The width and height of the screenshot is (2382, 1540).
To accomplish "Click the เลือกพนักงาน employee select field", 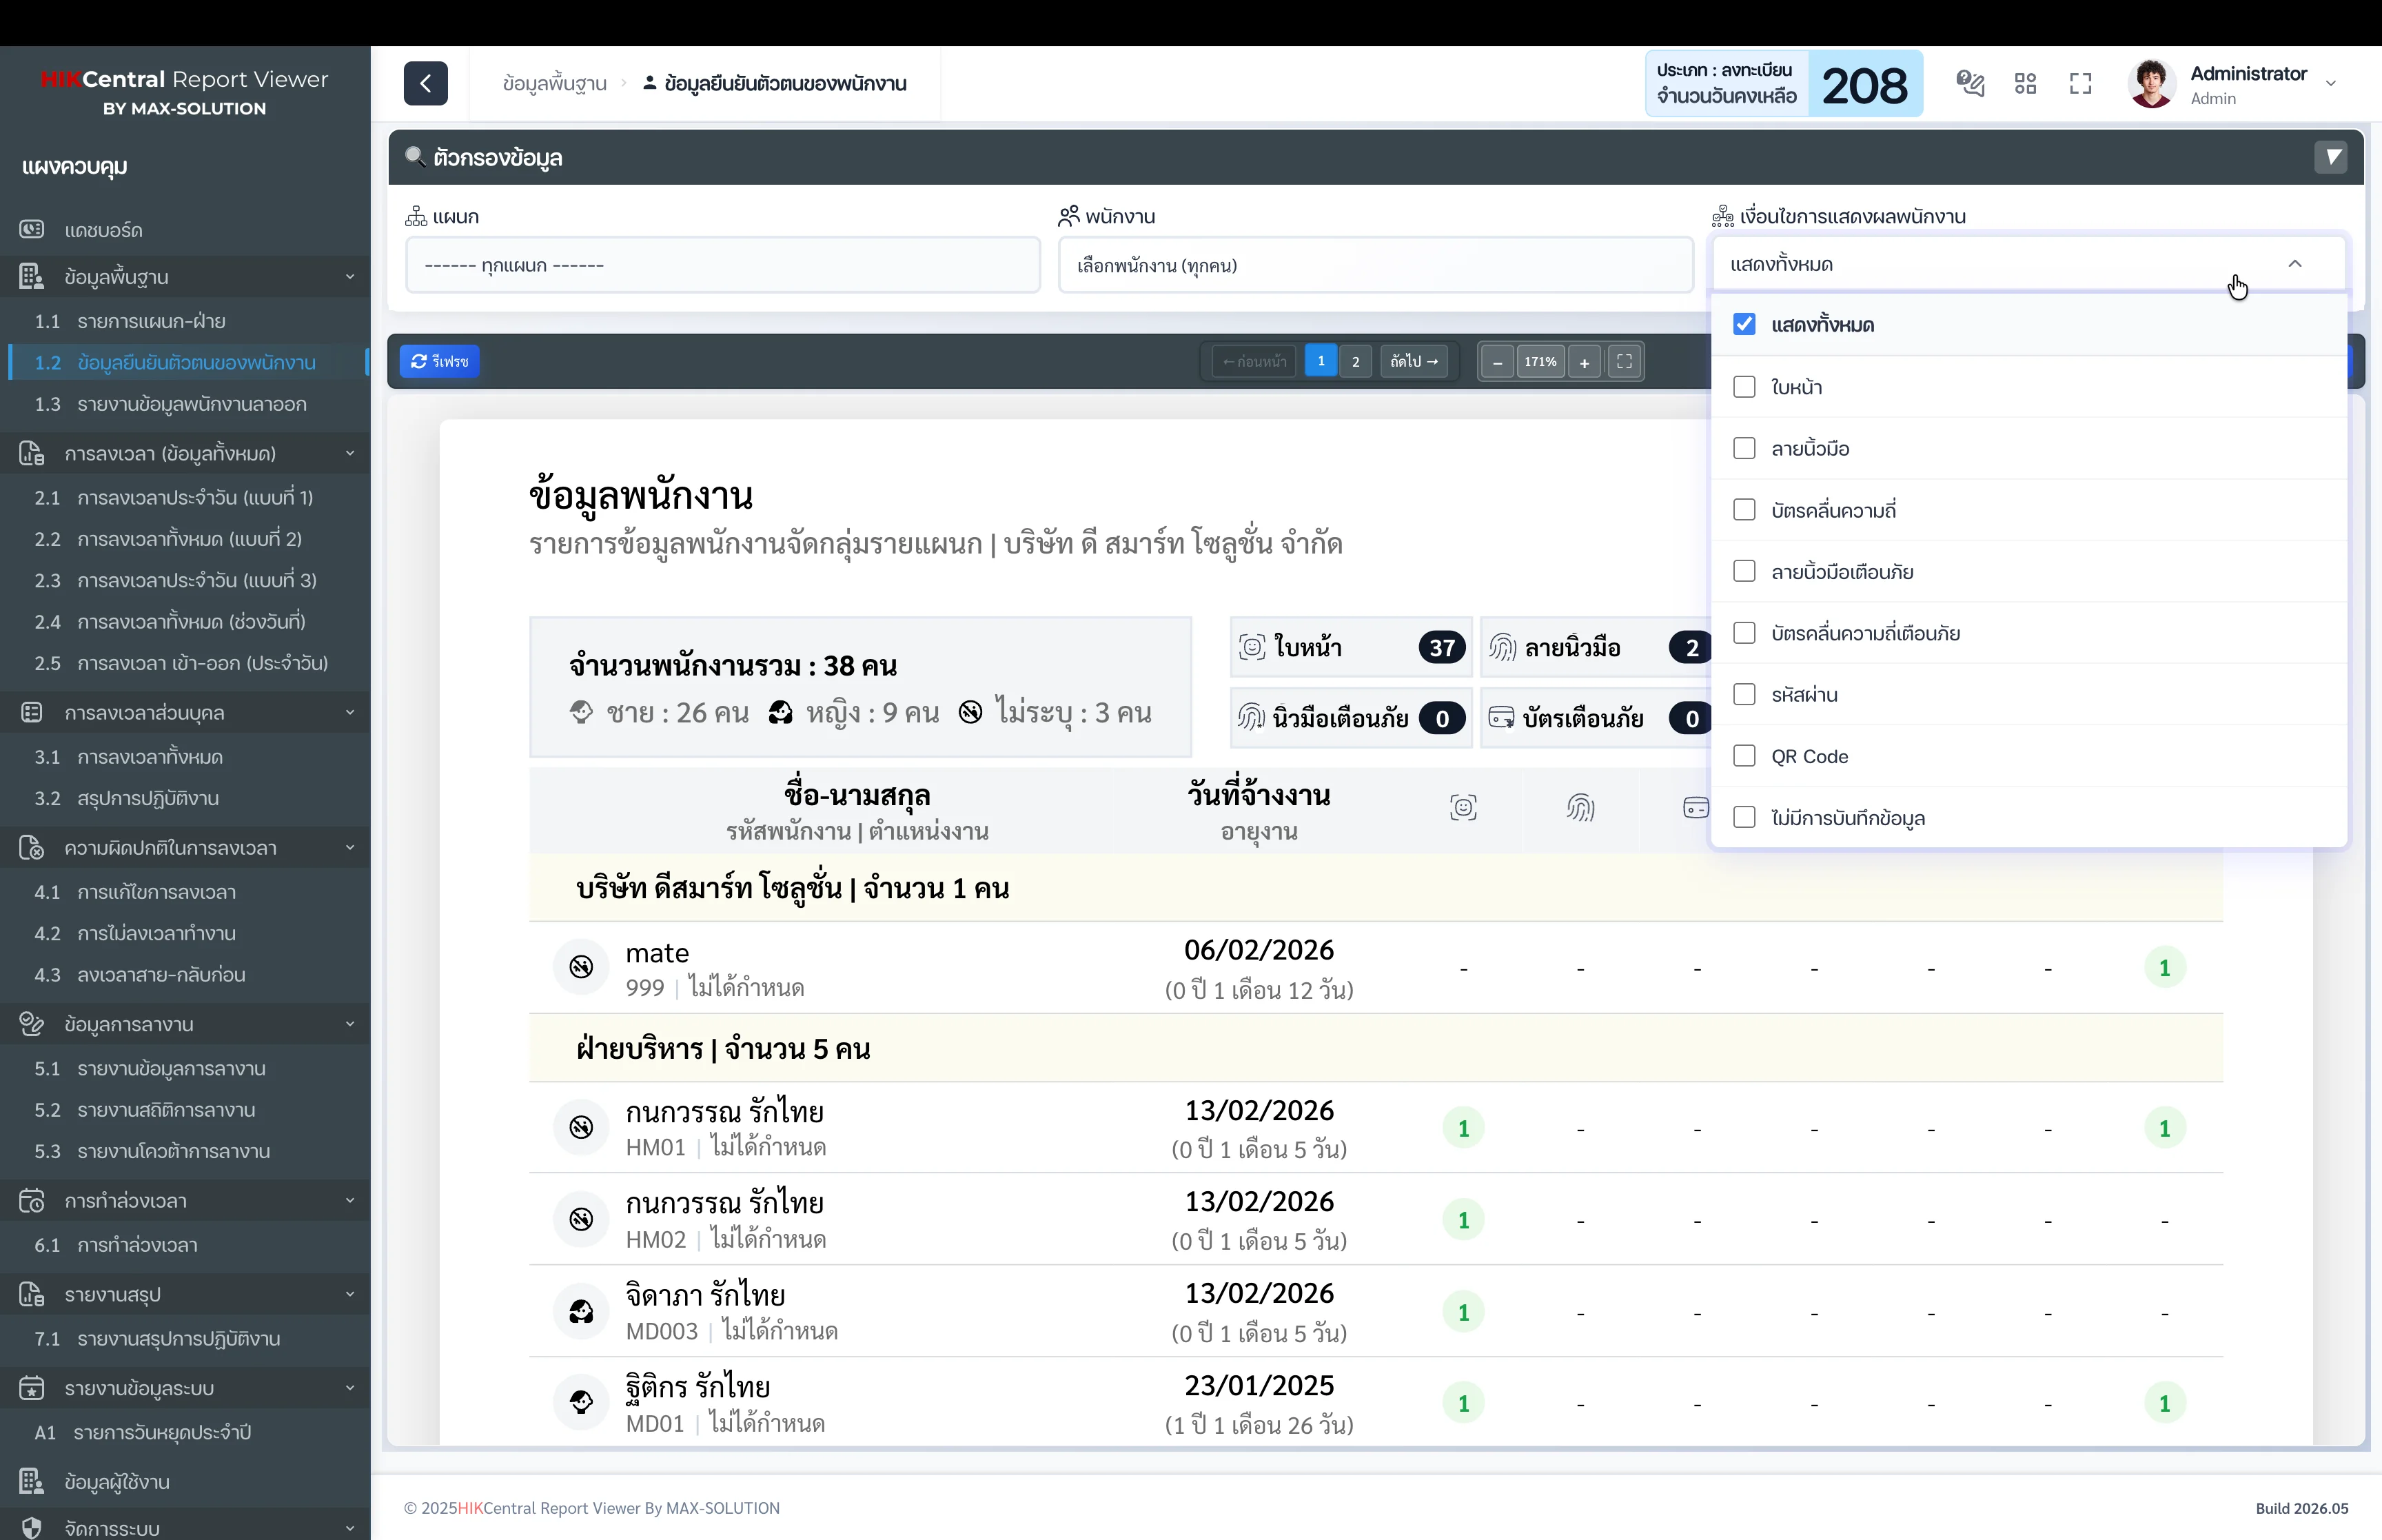I will tap(1374, 265).
